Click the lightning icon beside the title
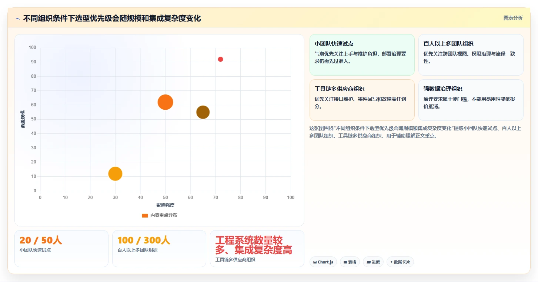Viewport: 538px width, 282px height. [17, 19]
